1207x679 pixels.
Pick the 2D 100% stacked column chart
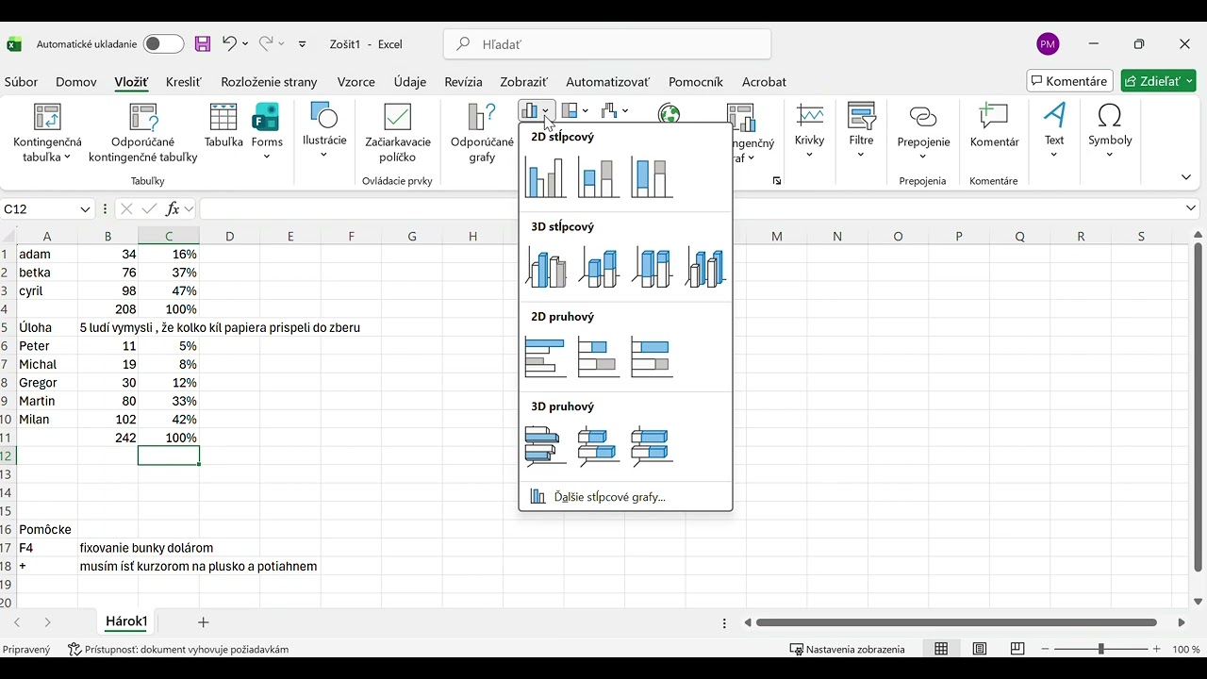coord(653,177)
